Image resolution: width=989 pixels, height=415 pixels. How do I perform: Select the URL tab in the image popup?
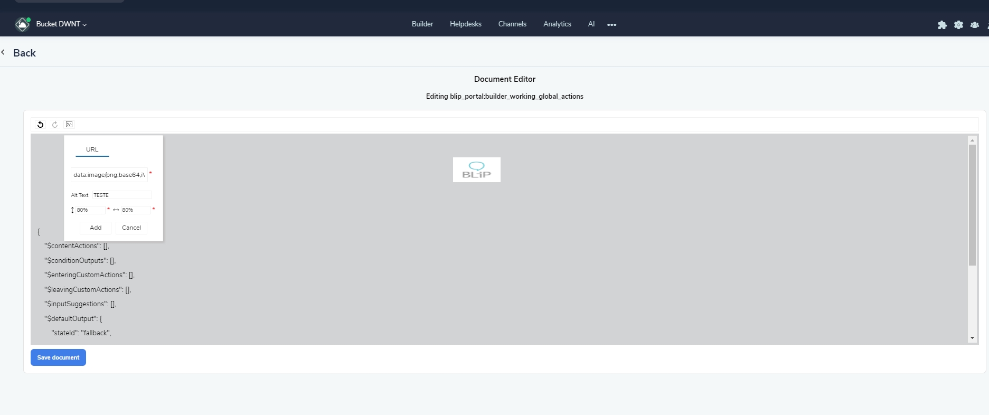[92, 150]
